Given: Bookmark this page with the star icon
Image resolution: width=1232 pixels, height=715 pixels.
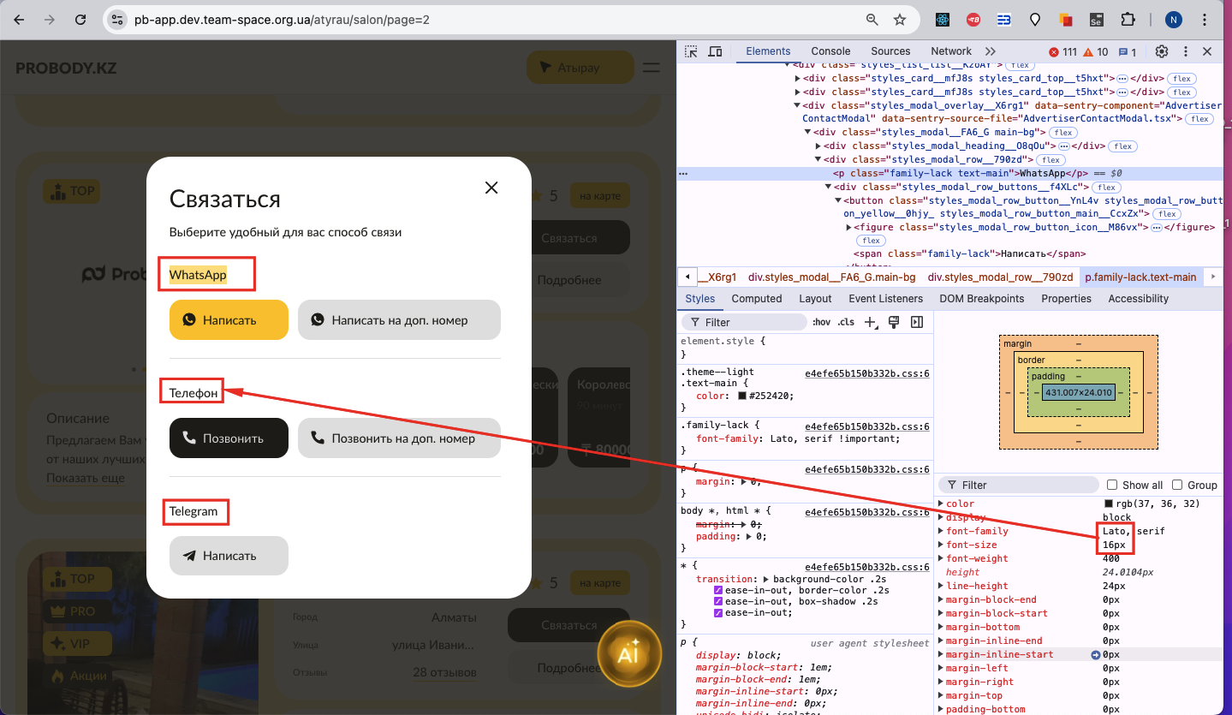Looking at the screenshot, I should 899,19.
